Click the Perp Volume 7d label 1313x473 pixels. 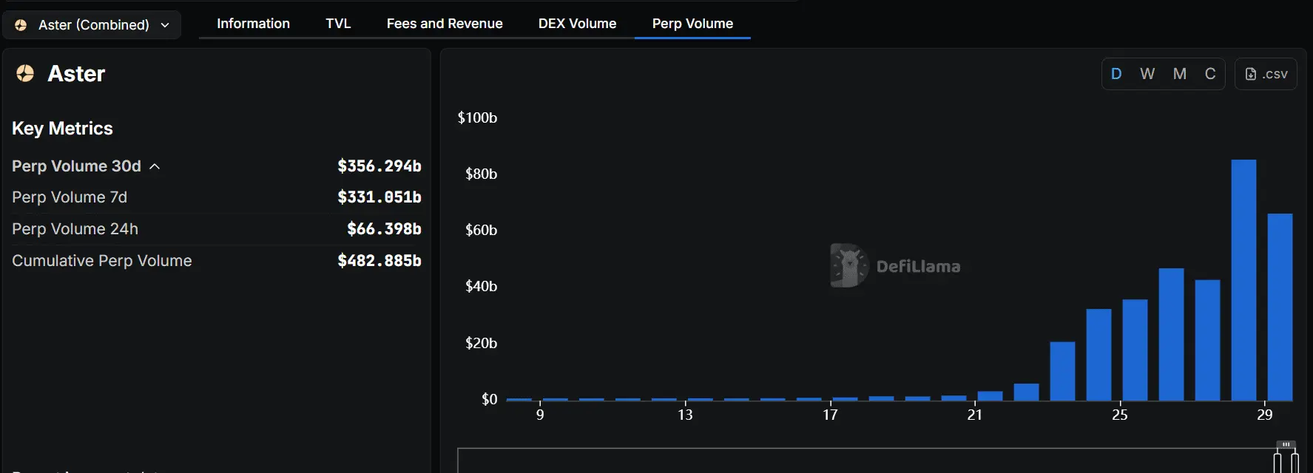coord(70,197)
